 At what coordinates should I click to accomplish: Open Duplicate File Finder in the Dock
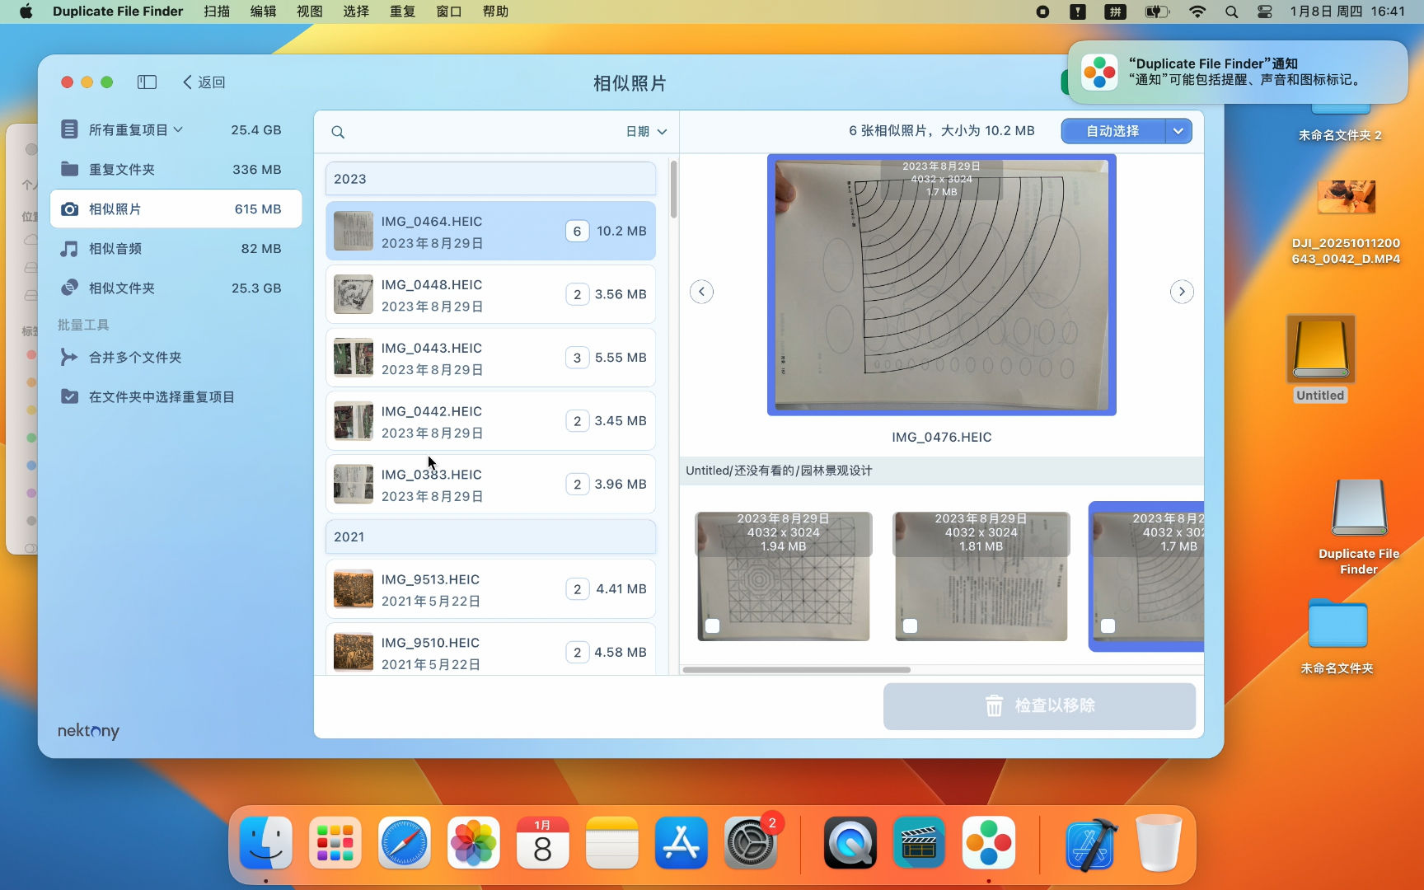click(x=988, y=843)
